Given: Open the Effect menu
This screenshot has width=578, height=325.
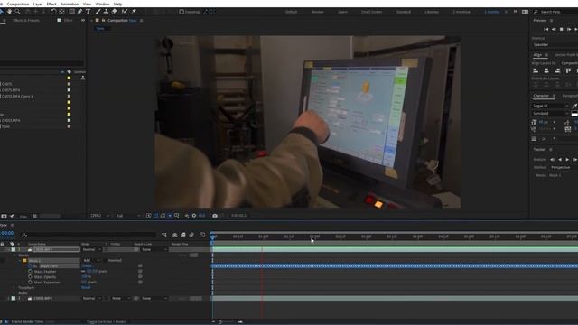Looking at the screenshot, I should 51,4.
